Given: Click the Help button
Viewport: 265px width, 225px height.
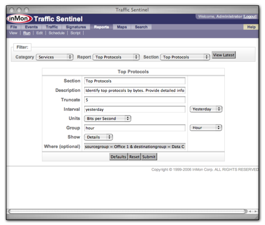Looking at the screenshot, I should click(251, 27).
